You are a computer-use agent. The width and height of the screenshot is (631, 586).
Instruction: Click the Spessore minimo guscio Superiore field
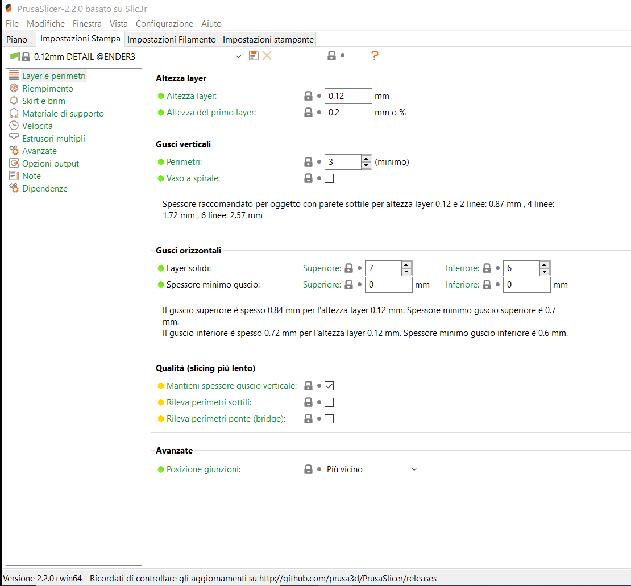pyautogui.click(x=389, y=285)
